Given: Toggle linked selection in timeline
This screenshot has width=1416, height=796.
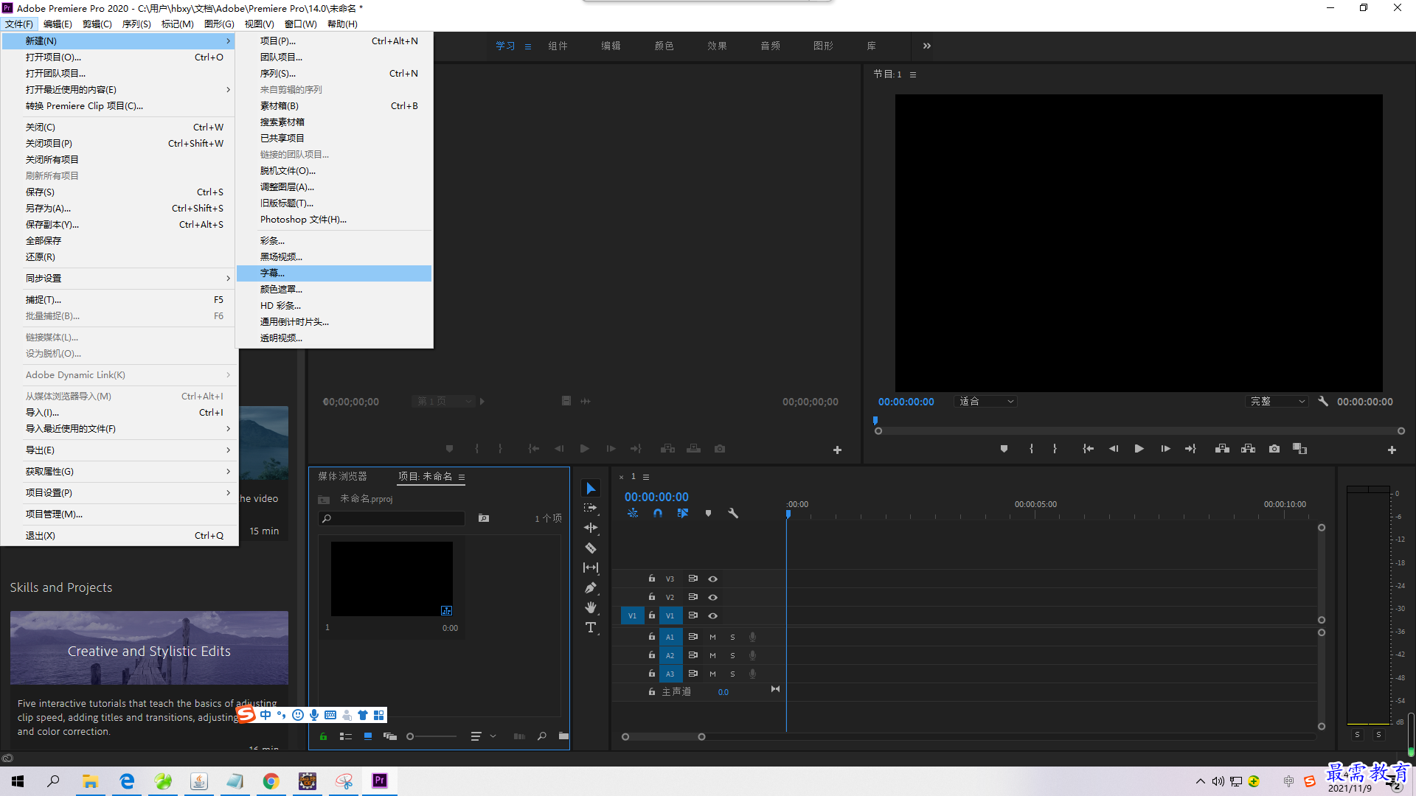Looking at the screenshot, I should (683, 513).
